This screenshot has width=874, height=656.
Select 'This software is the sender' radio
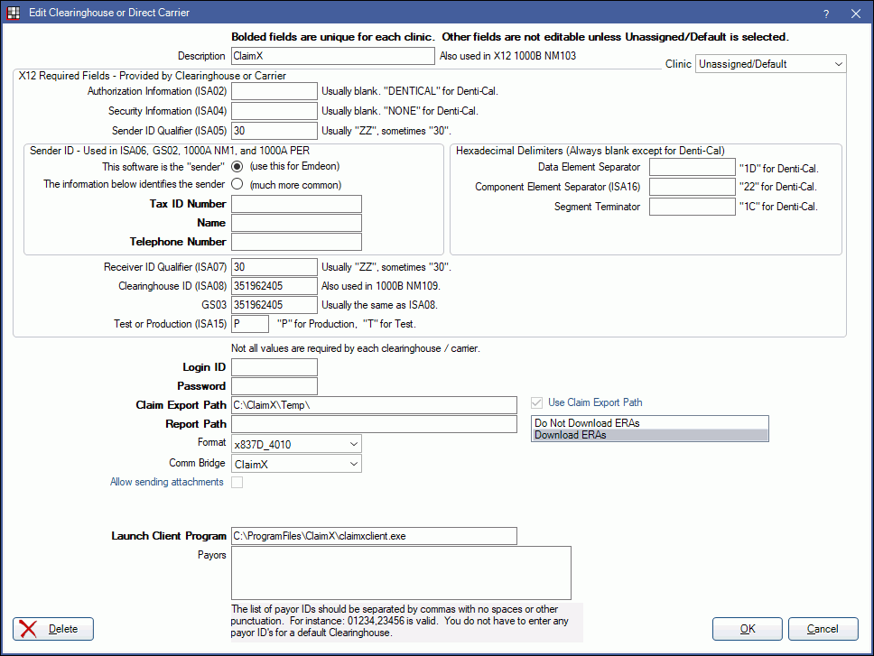[x=237, y=167]
